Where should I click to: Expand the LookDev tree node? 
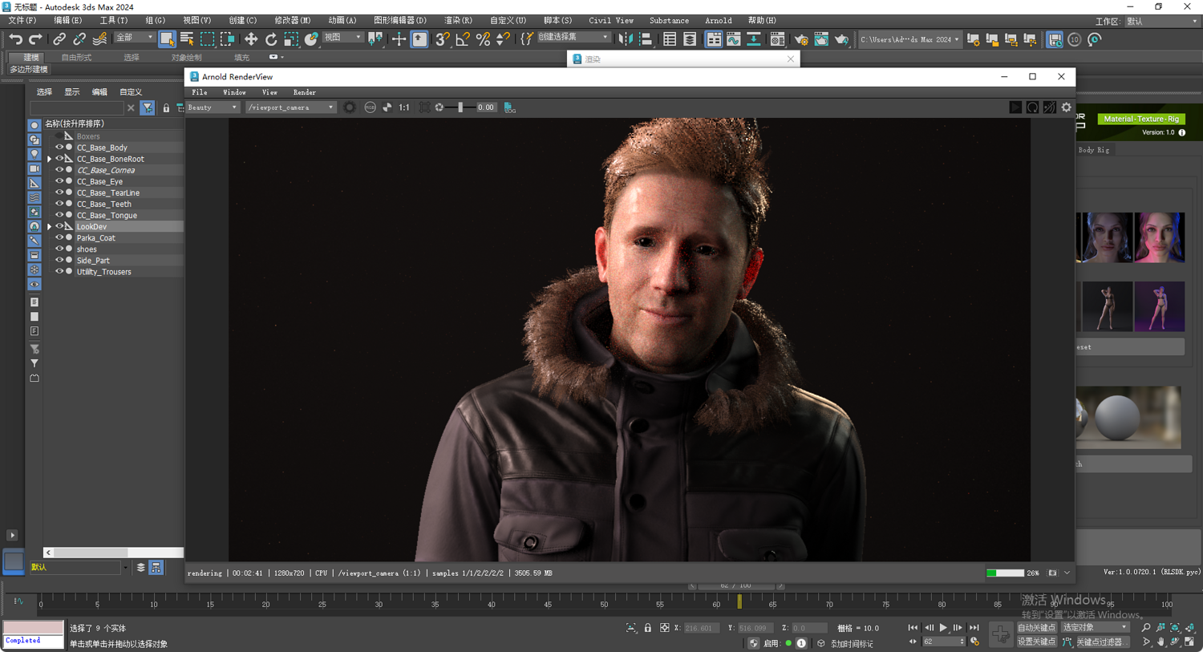click(50, 227)
